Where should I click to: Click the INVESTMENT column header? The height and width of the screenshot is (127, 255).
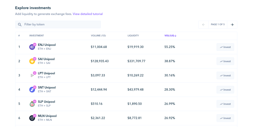click(x=37, y=36)
